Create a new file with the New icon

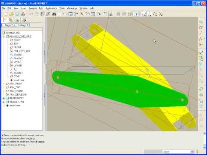point(6,14)
